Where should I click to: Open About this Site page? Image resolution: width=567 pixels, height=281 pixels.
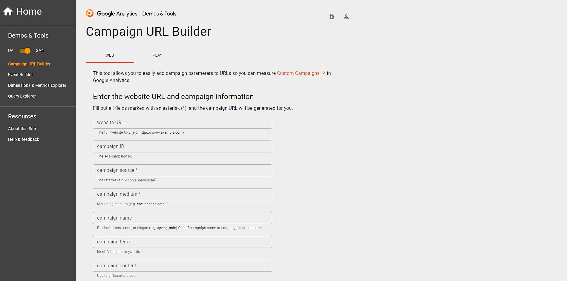coord(22,129)
